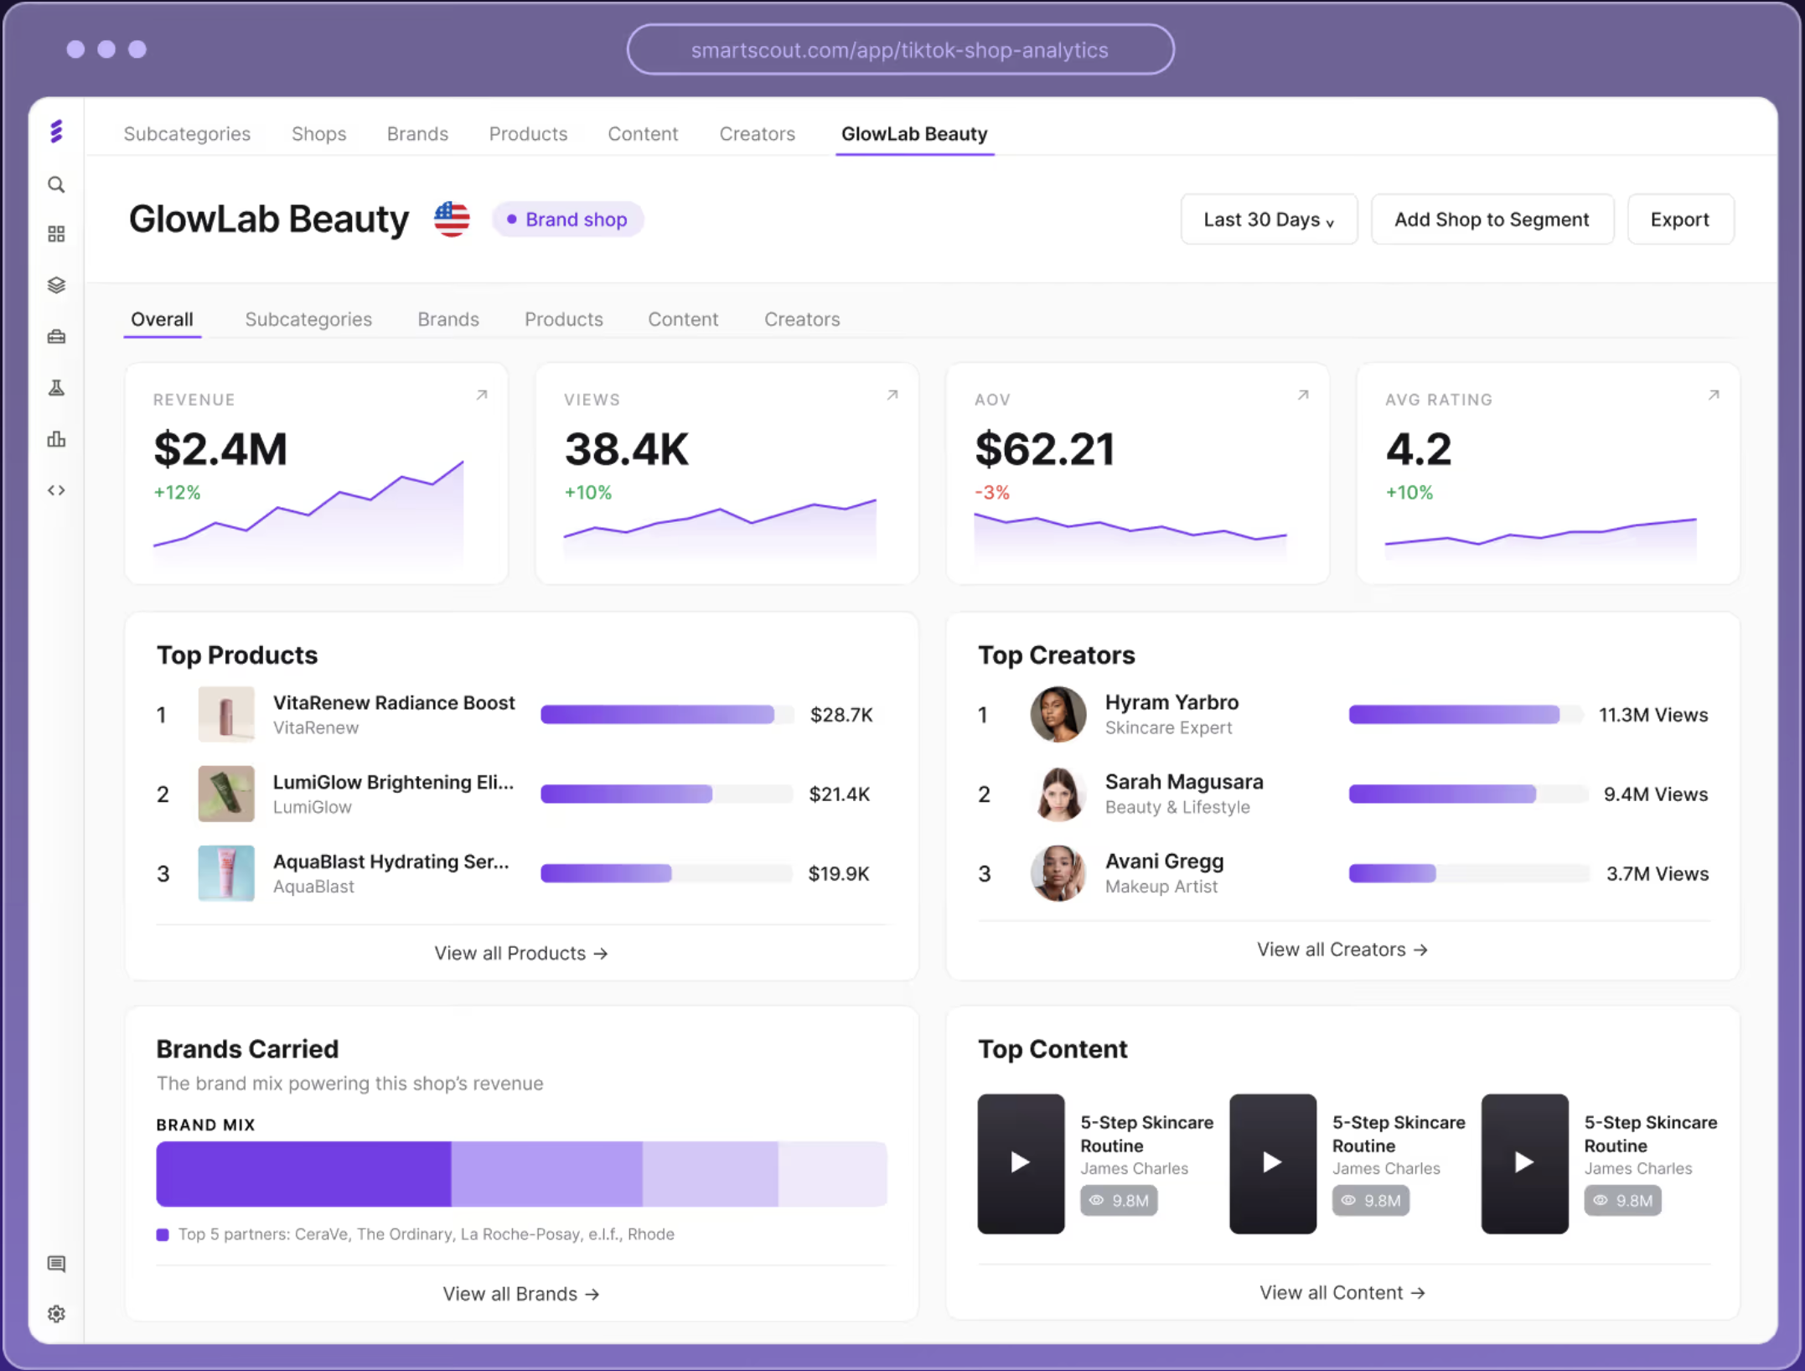Viewport: 1805px width, 1371px height.
Task: Select the layers stack icon in sidebar
Action: tap(56, 285)
